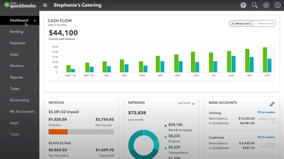The height and width of the screenshot is (159, 284).
Task: Click the Credit Card in QuickBooks $157.72 value
Action: pyautogui.click(x=248, y=148)
